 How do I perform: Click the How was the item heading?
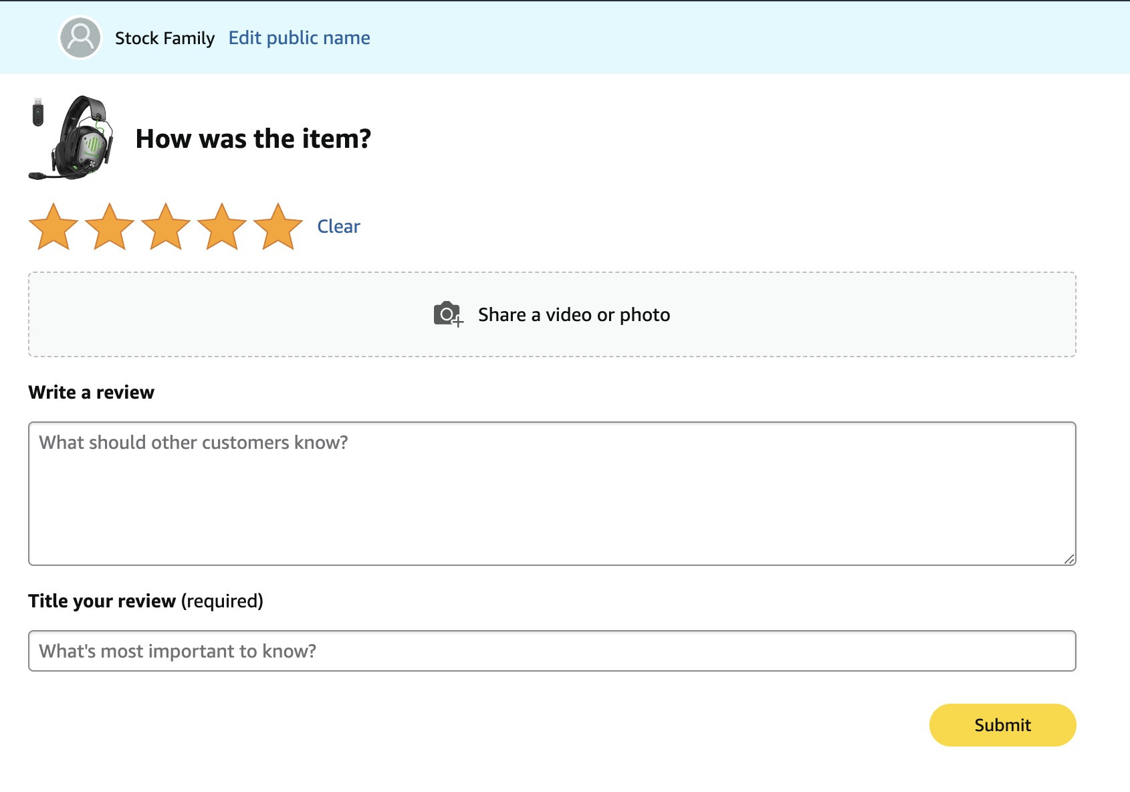(x=253, y=138)
